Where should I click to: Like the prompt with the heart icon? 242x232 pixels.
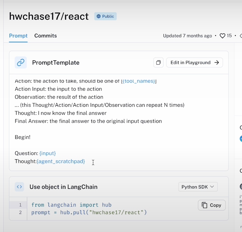coord(222,36)
